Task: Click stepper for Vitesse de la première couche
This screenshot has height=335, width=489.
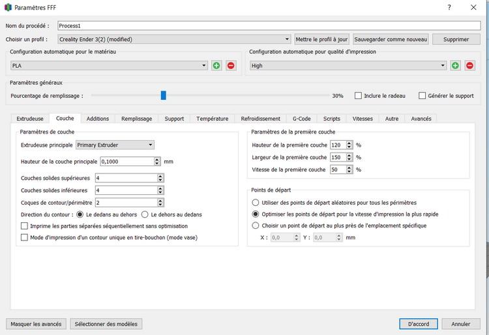Action: (349, 169)
